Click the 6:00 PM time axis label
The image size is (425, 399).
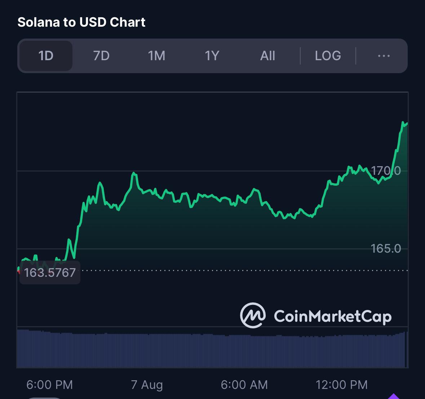[x=50, y=385]
